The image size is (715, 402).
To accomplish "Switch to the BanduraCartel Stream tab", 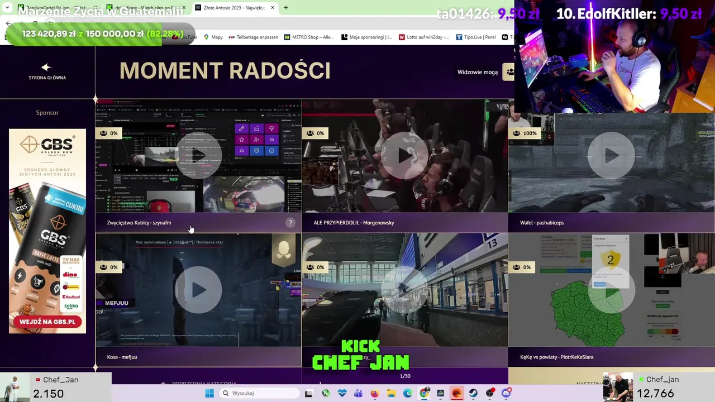I will point(59,8).
